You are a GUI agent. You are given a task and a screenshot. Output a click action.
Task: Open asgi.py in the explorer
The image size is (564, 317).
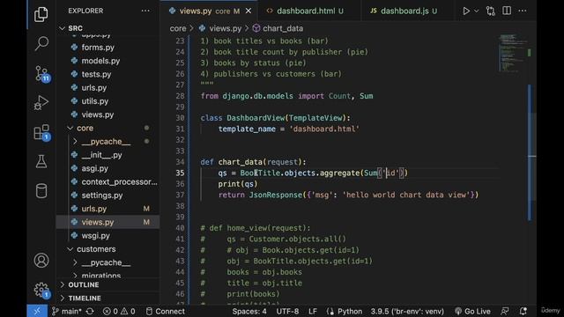pyautogui.click(x=94, y=168)
